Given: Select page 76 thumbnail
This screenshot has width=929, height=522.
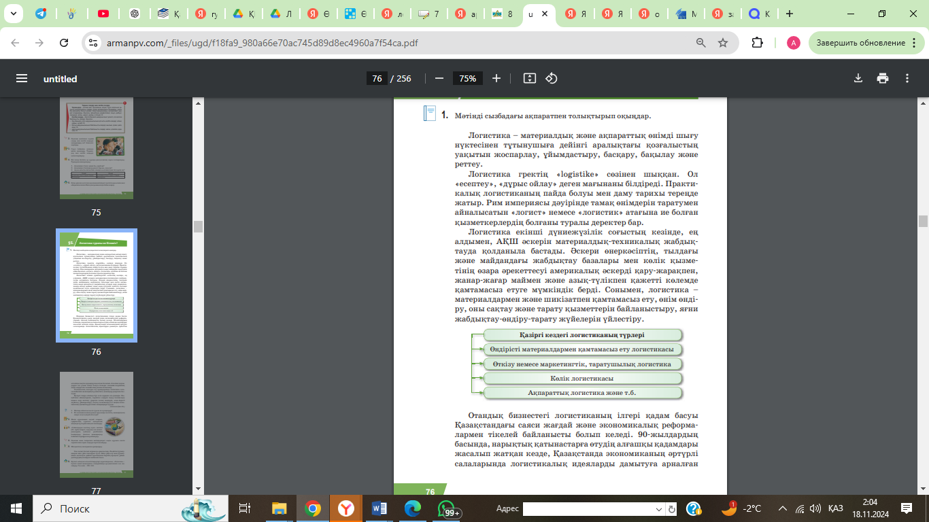Looking at the screenshot, I should 97,285.
